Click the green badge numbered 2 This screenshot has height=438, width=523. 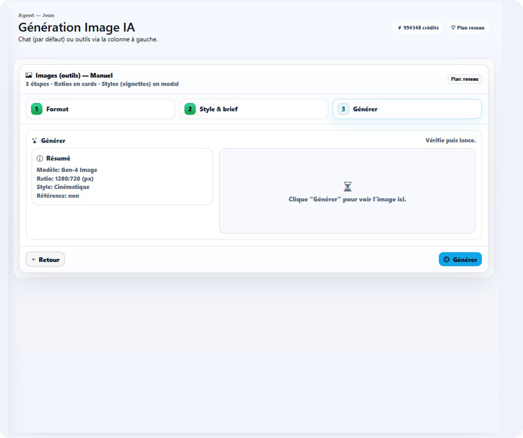click(x=189, y=109)
